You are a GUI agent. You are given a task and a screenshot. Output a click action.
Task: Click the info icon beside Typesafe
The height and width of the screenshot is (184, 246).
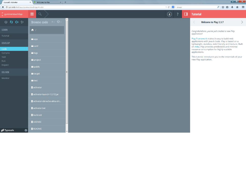pos(26,130)
